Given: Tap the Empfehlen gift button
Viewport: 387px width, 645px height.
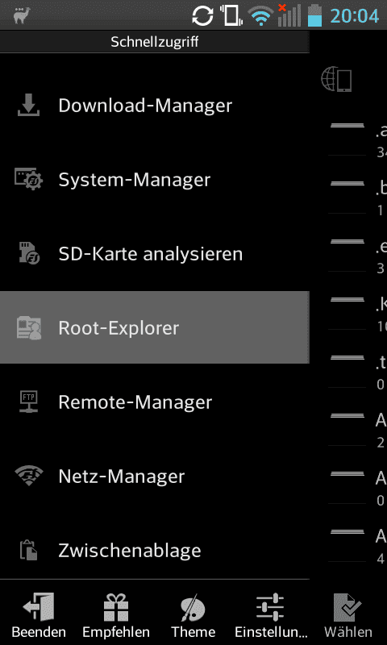Looking at the screenshot, I should (x=116, y=615).
